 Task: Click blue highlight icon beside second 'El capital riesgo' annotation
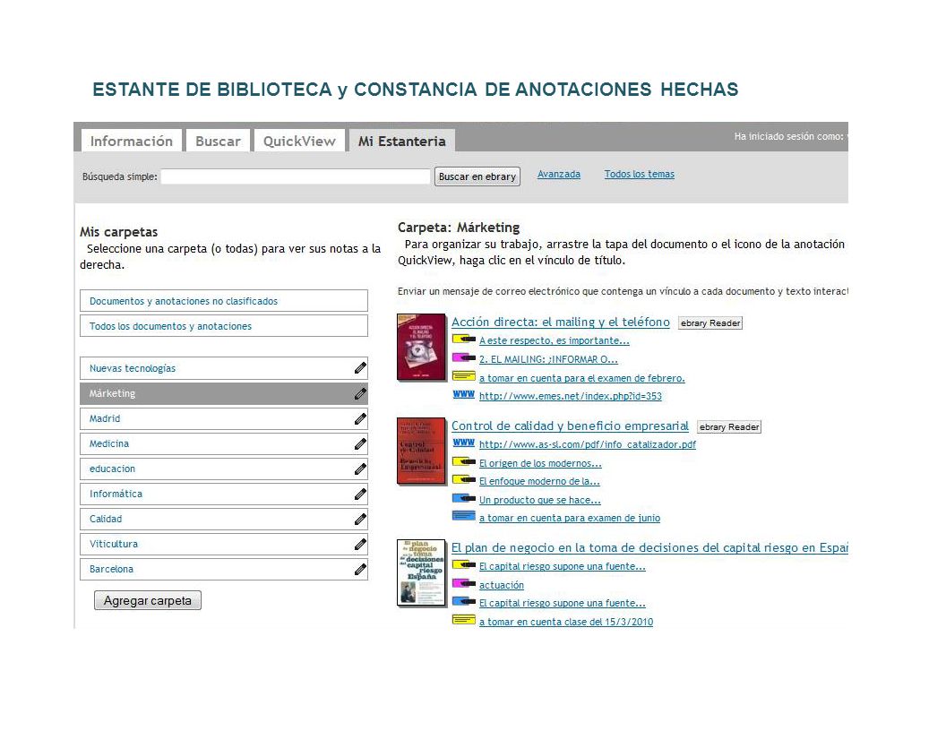click(464, 601)
